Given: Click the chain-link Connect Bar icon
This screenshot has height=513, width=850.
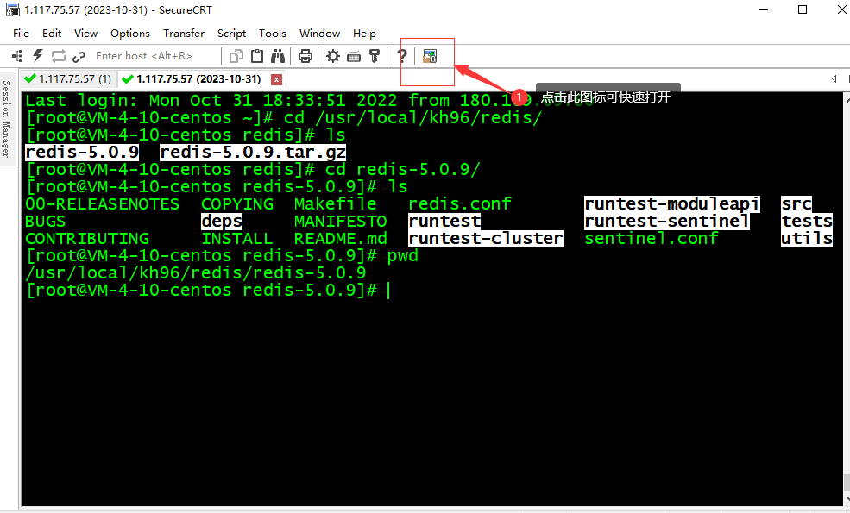Looking at the screenshot, I should pos(79,56).
